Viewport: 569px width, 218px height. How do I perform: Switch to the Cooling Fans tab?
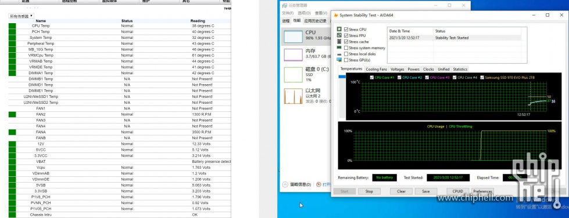pos(376,69)
